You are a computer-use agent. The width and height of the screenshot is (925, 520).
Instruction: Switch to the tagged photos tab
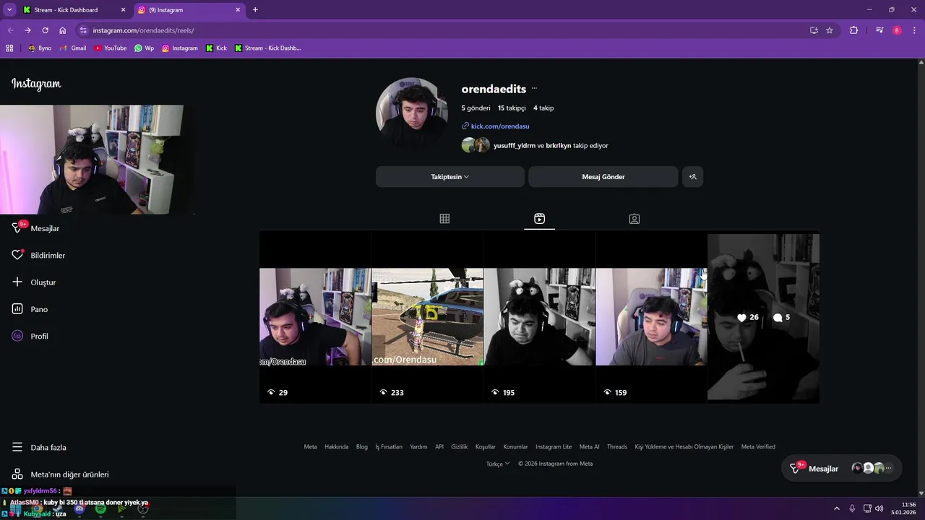click(634, 219)
